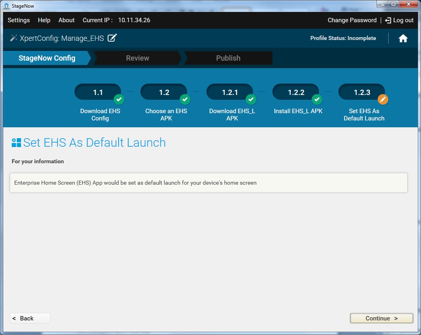Viewport: 421px width, 335px height.
Task: Go Back to the previous step
Action: [x=30, y=318]
